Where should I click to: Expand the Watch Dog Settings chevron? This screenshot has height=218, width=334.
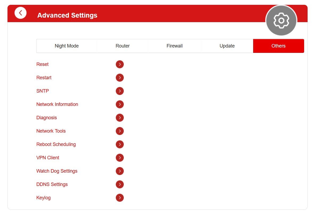(120, 171)
